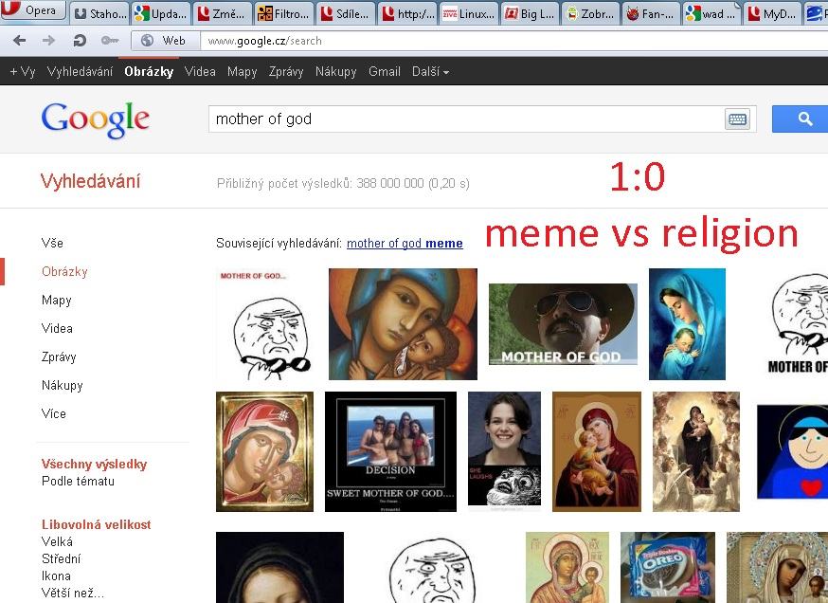828x603 pixels.
Task: Select Mapy in the left sidebar
Action: (x=57, y=301)
